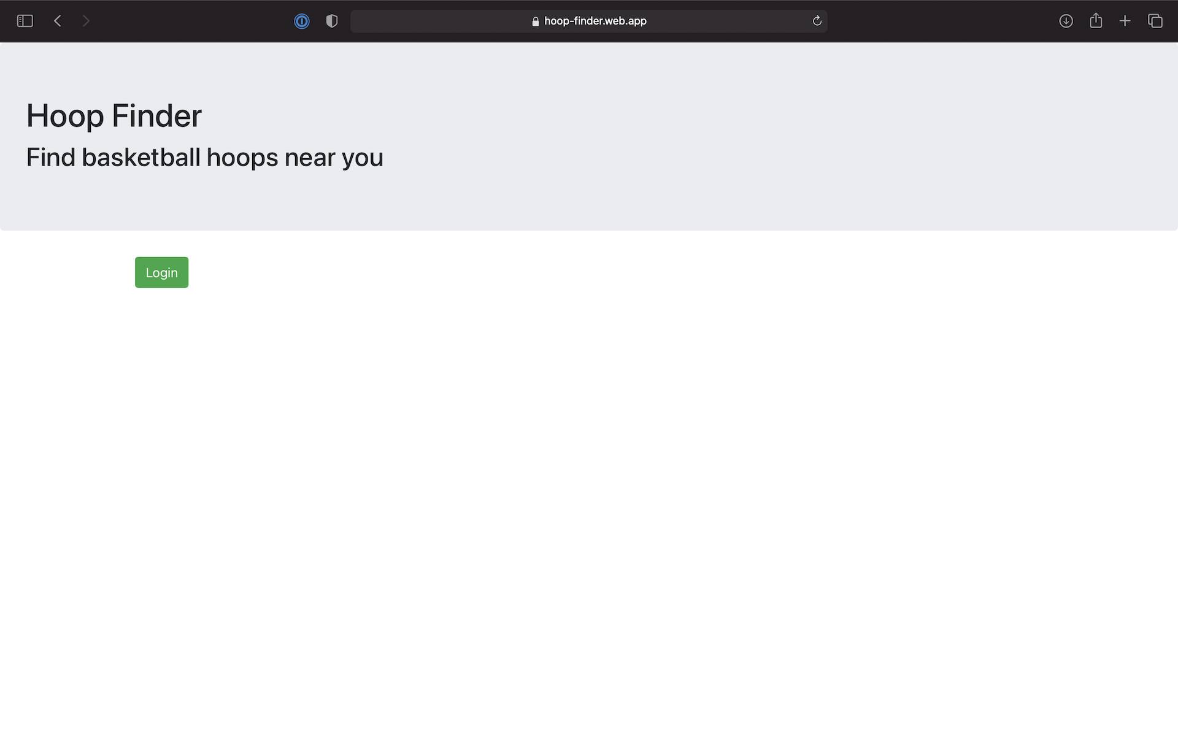This screenshot has width=1178, height=736.
Task: Click the Login button
Action: tap(161, 272)
